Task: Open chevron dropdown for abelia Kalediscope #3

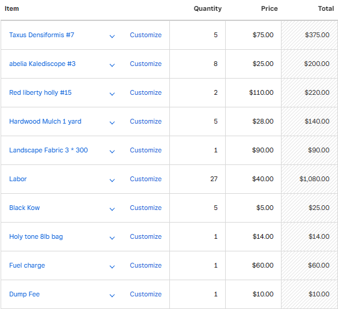Action: point(112,65)
